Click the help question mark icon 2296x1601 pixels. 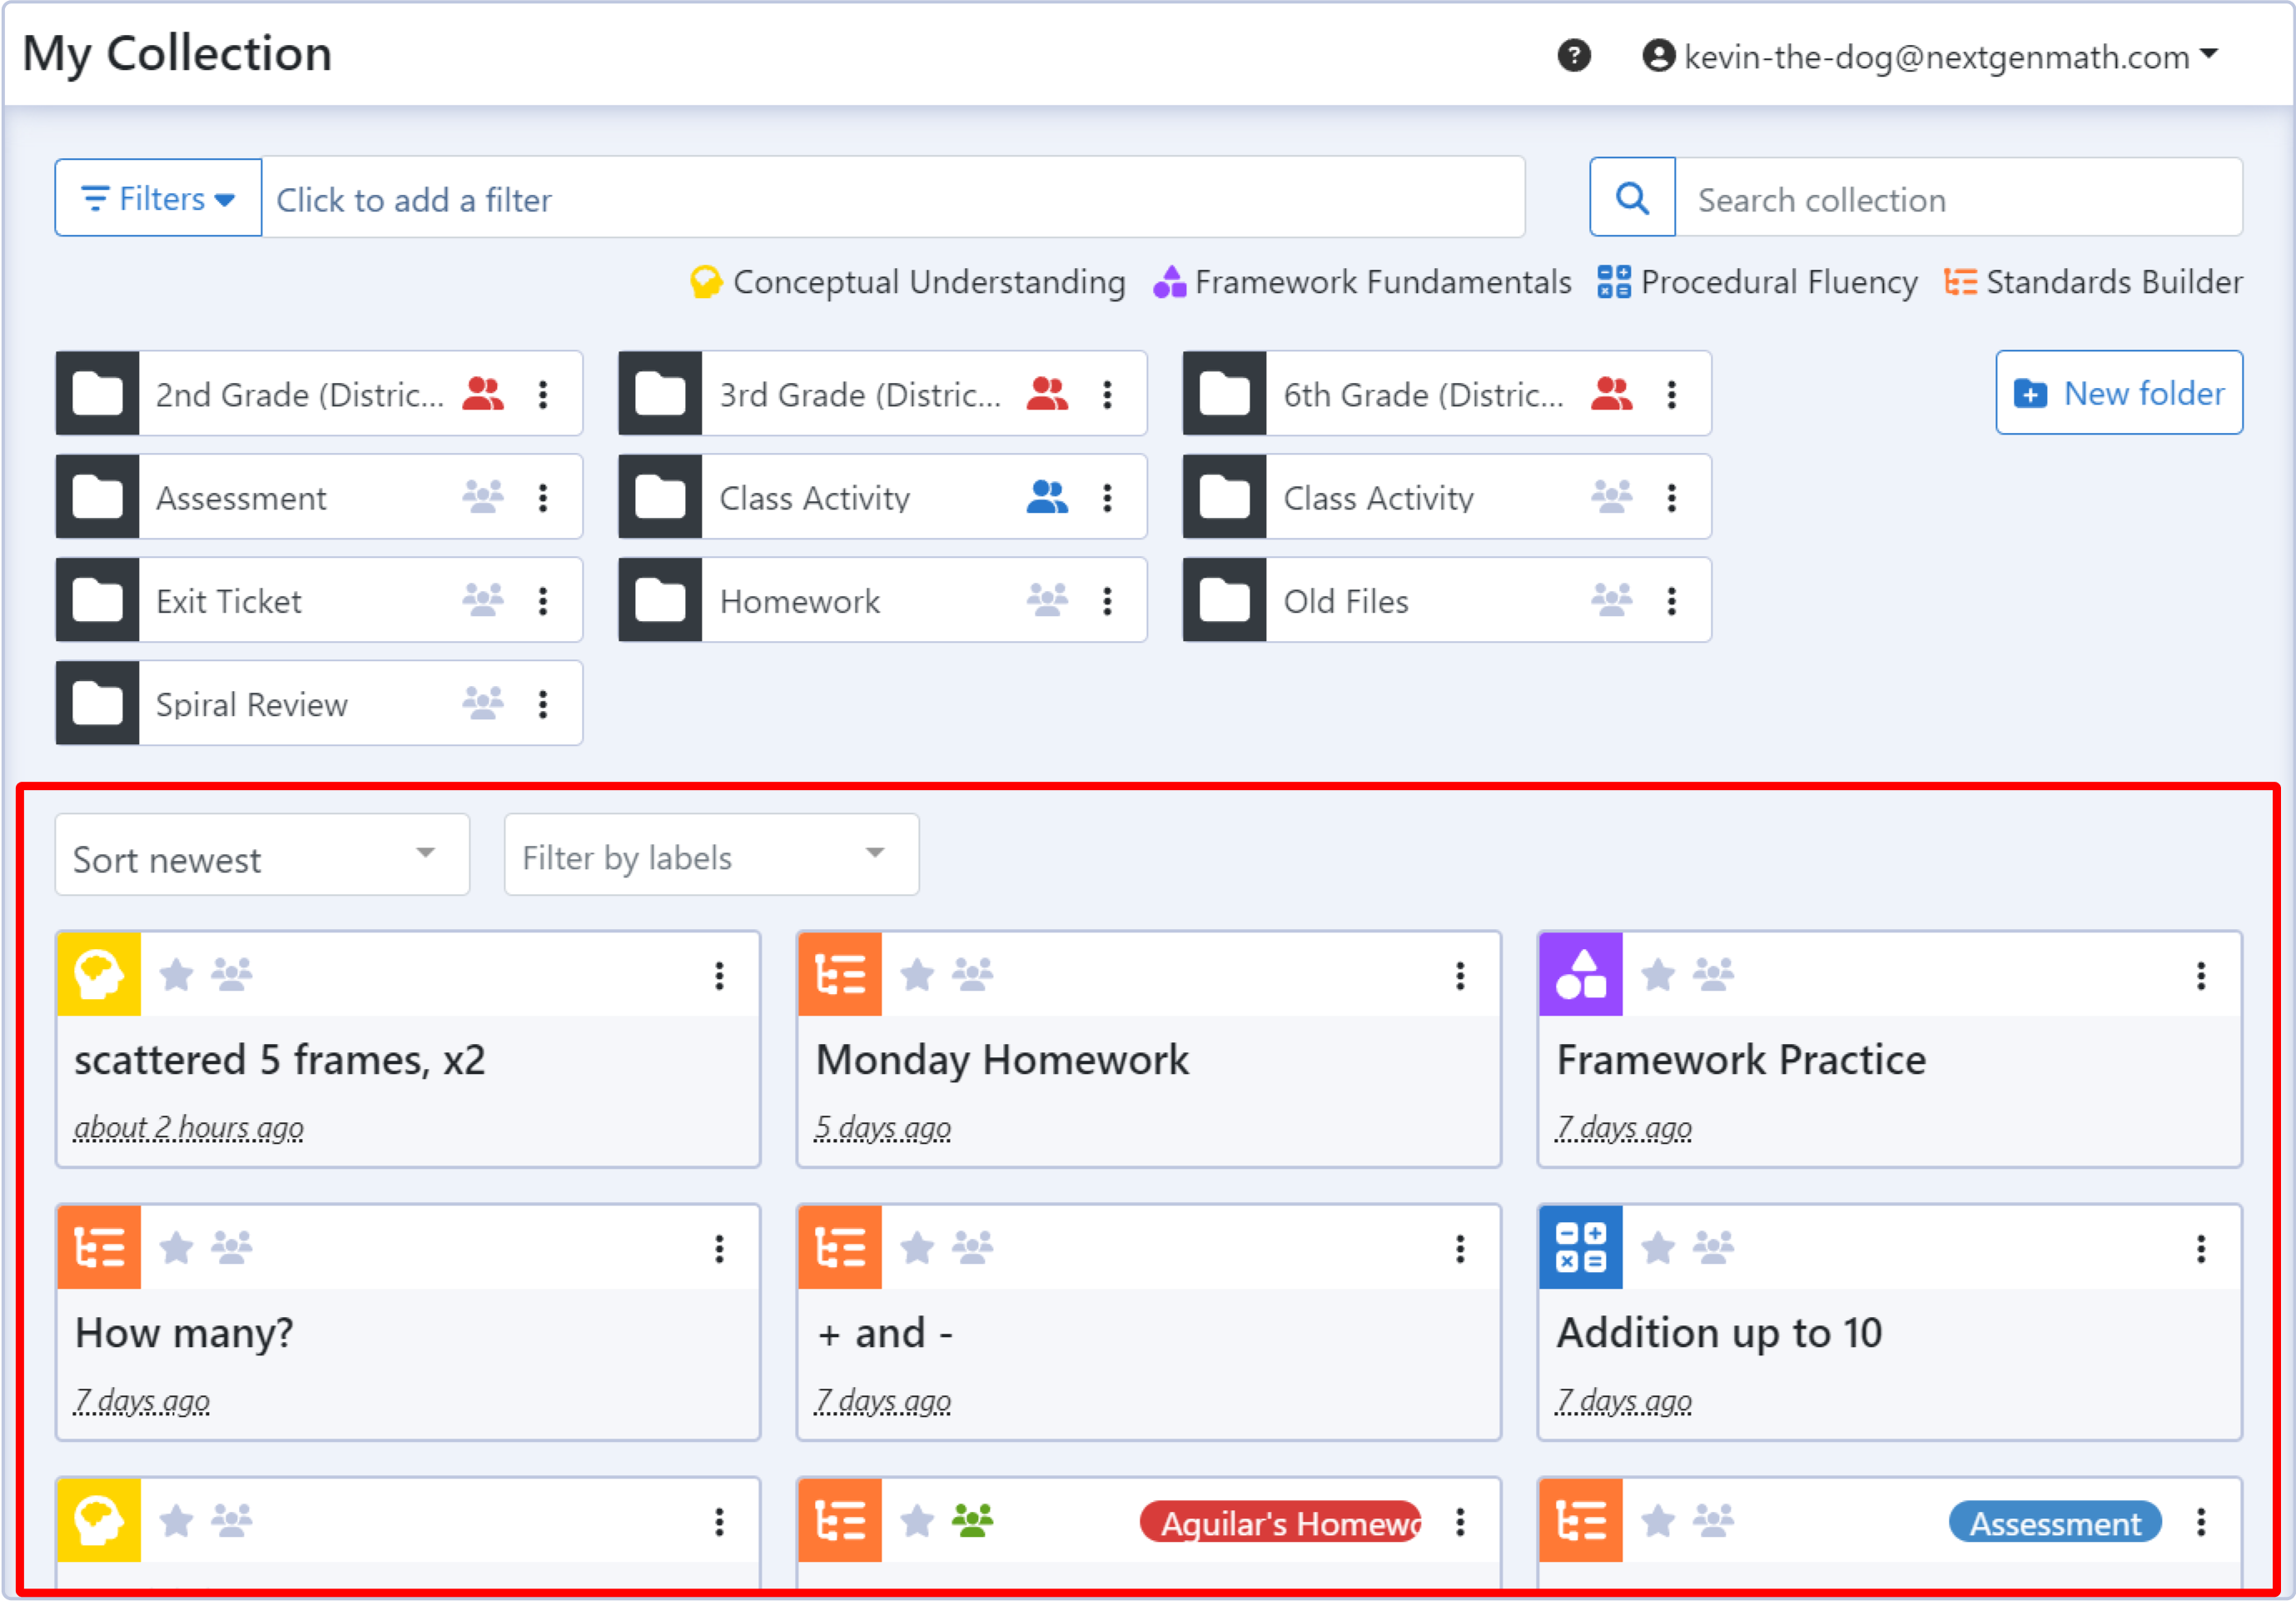coord(1573,56)
